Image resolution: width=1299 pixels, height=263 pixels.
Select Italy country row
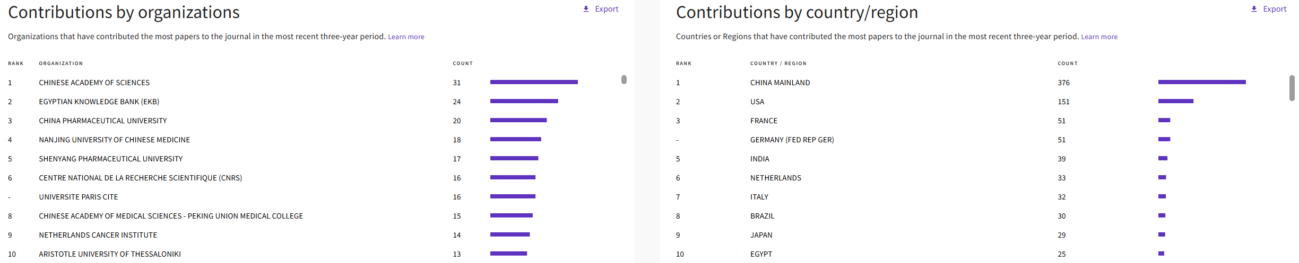pos(759,197)
